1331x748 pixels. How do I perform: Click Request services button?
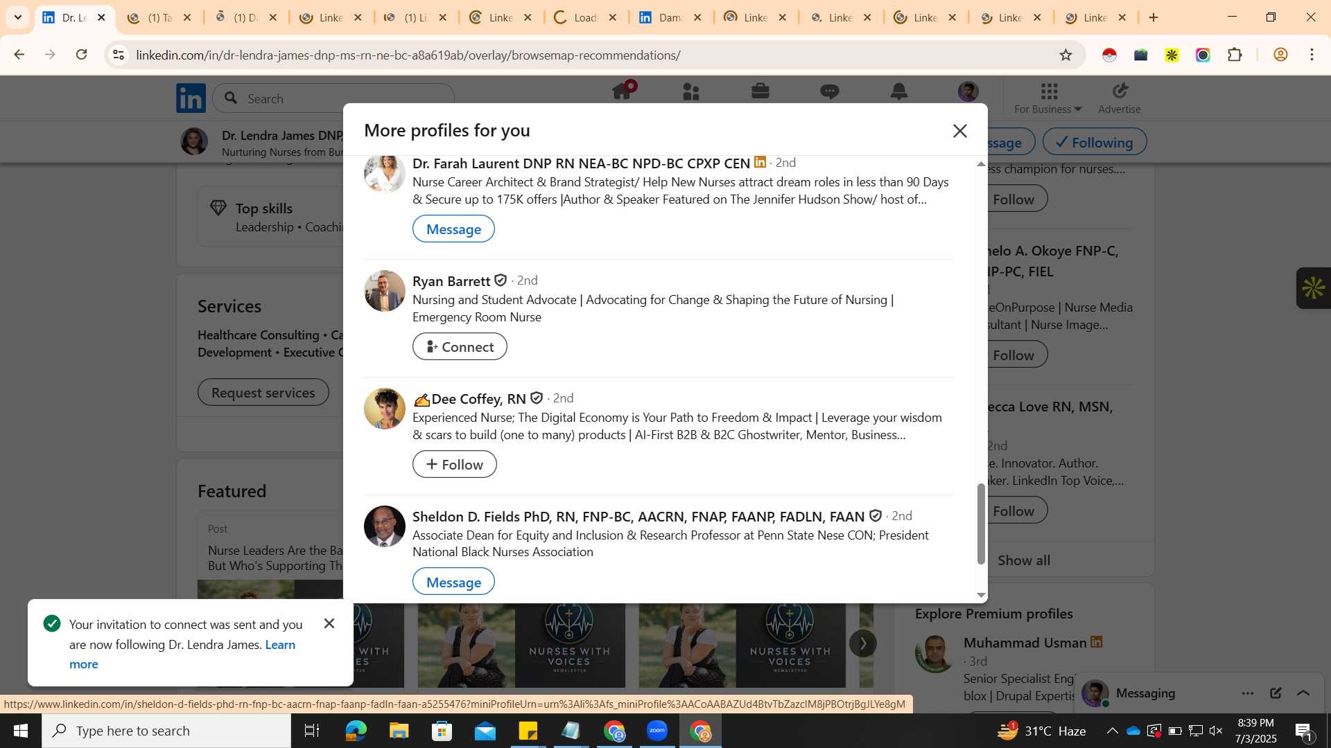click(263, 392)
